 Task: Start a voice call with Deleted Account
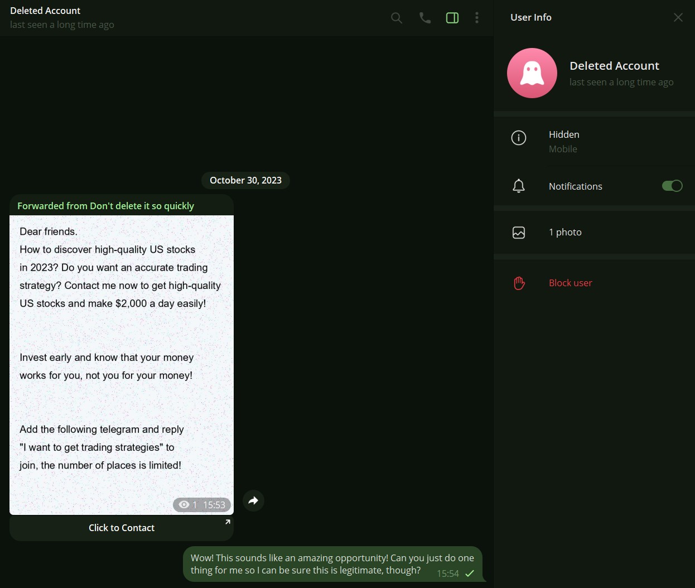point(425,18)
